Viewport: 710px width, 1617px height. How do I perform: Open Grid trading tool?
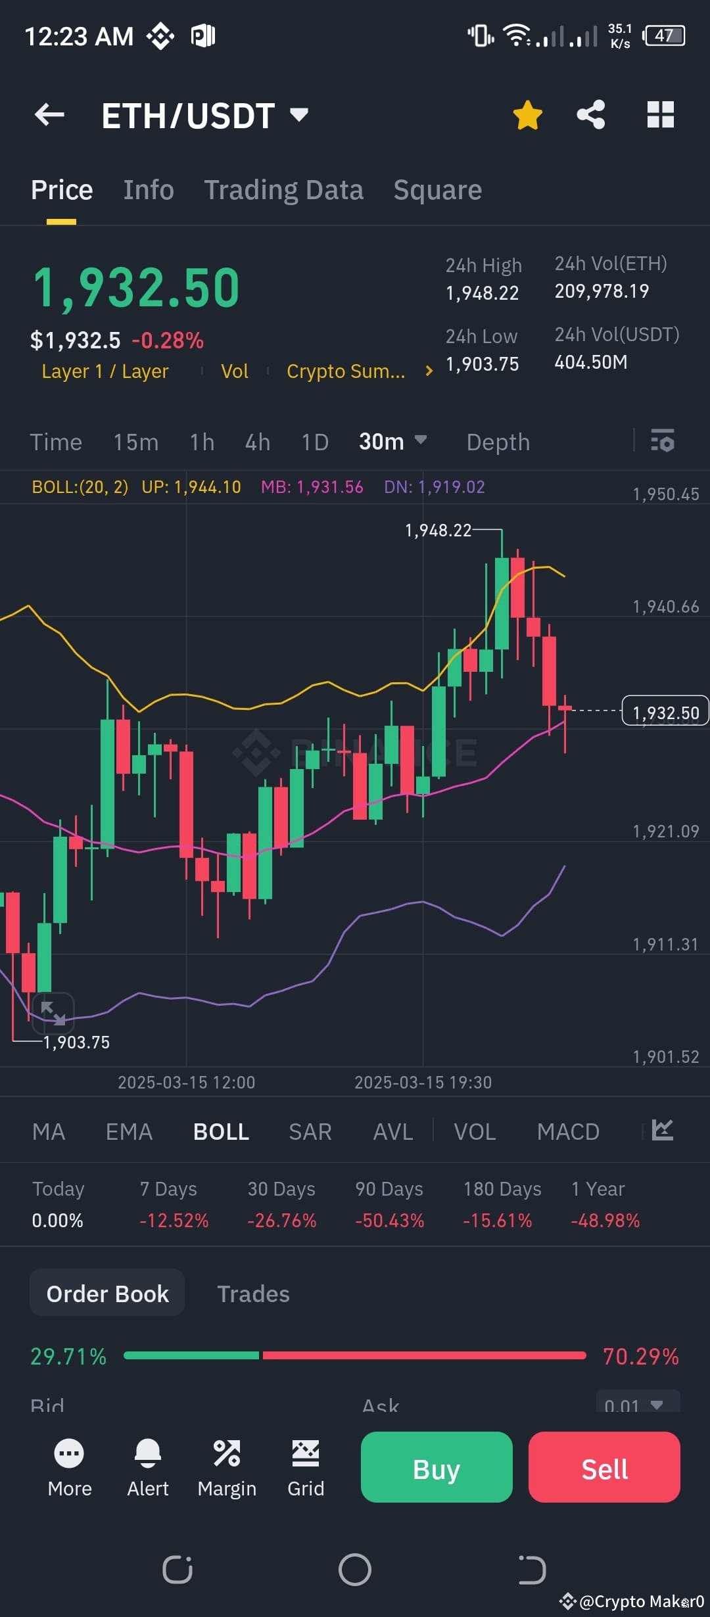click(x=305, y=1454)
